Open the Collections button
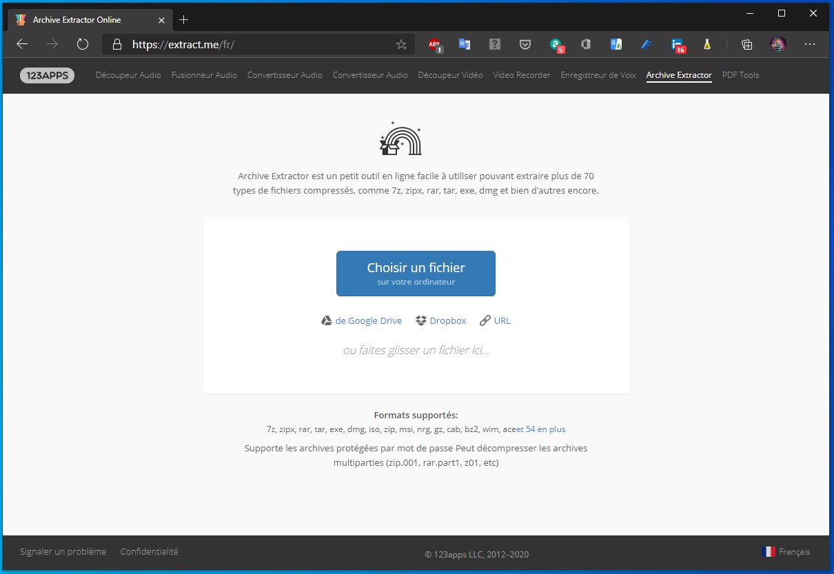 (746, 44)
